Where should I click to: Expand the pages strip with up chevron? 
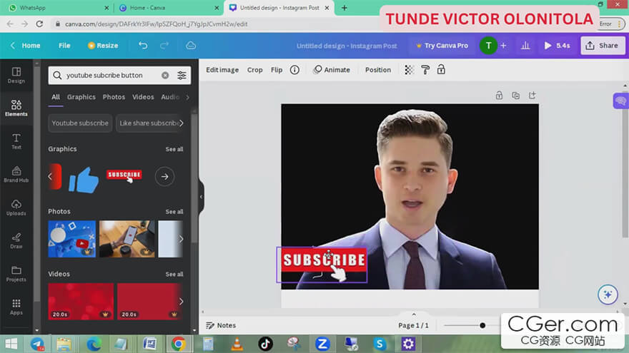(x=414, y=314)
